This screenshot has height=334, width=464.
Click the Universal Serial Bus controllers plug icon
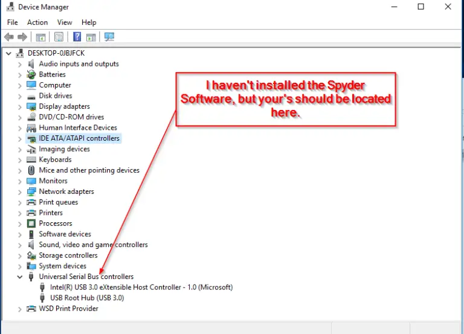coord(31,277)
